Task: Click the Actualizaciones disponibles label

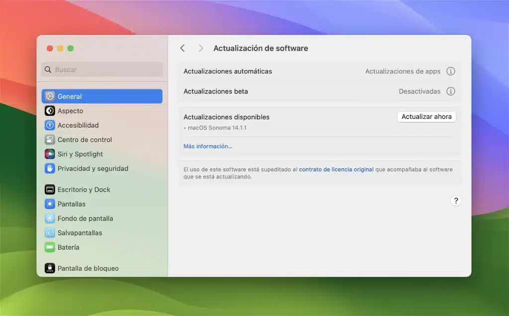Action: click(226, 117)
